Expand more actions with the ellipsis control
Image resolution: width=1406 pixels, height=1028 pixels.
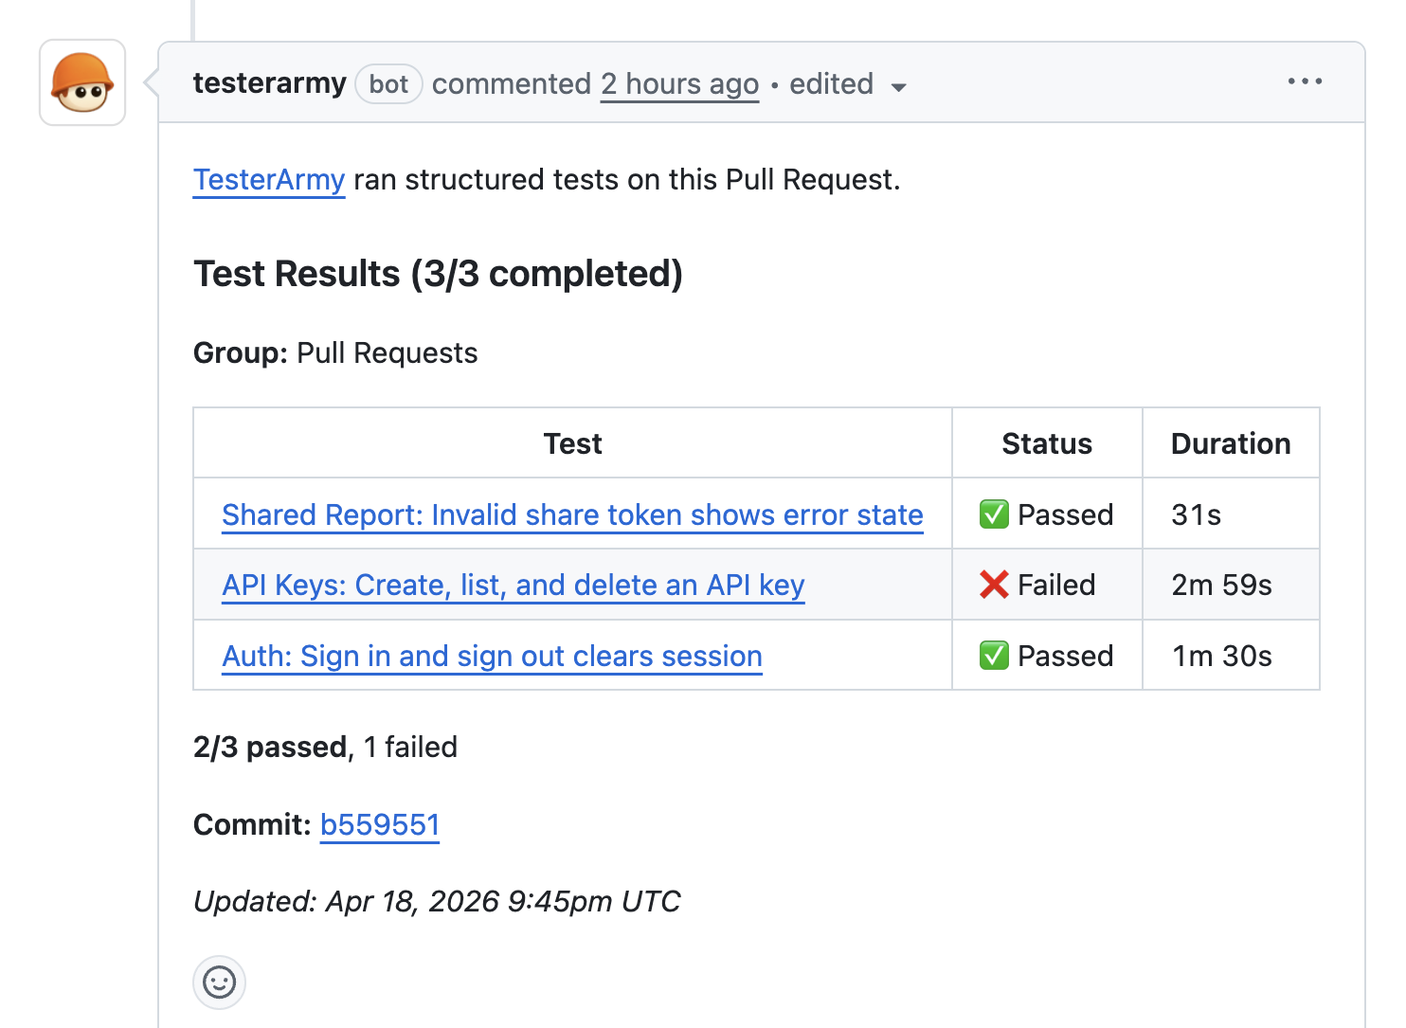(1305, 81)
